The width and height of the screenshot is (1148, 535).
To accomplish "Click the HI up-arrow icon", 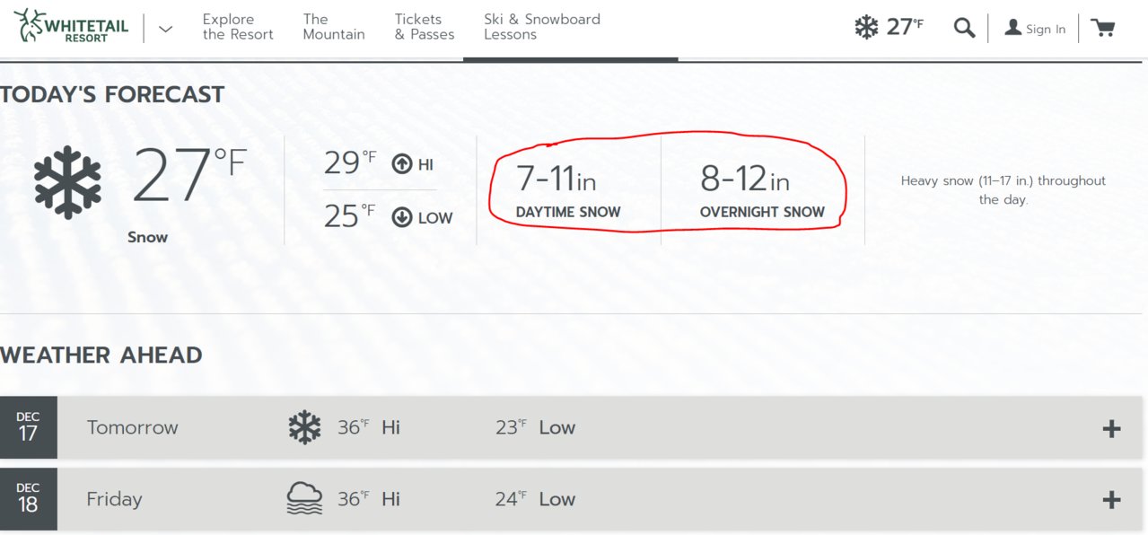I will (402, 164).
